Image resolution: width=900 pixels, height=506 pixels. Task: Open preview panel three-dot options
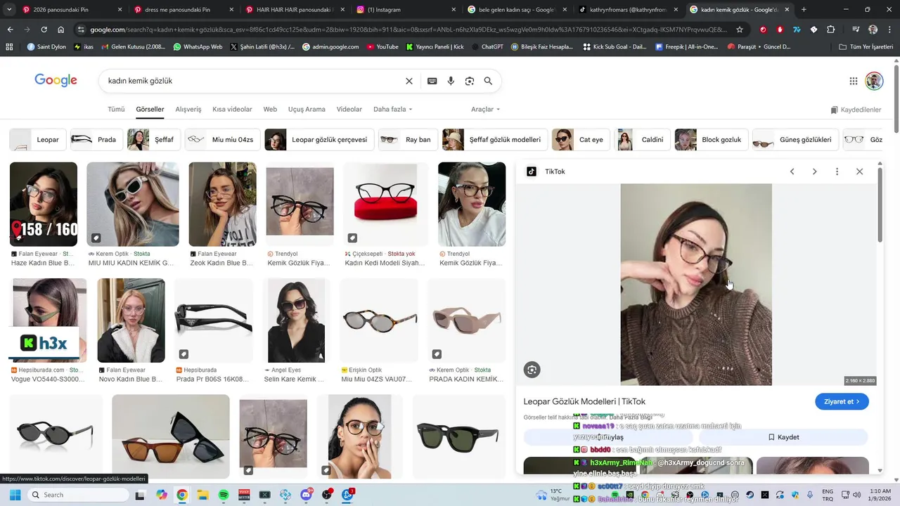tap(837, 171)
